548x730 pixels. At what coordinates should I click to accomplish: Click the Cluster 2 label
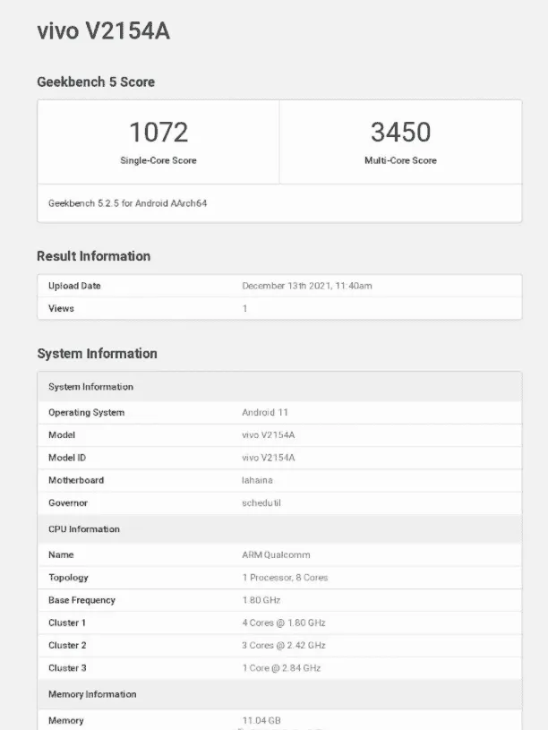coord(67,645)
